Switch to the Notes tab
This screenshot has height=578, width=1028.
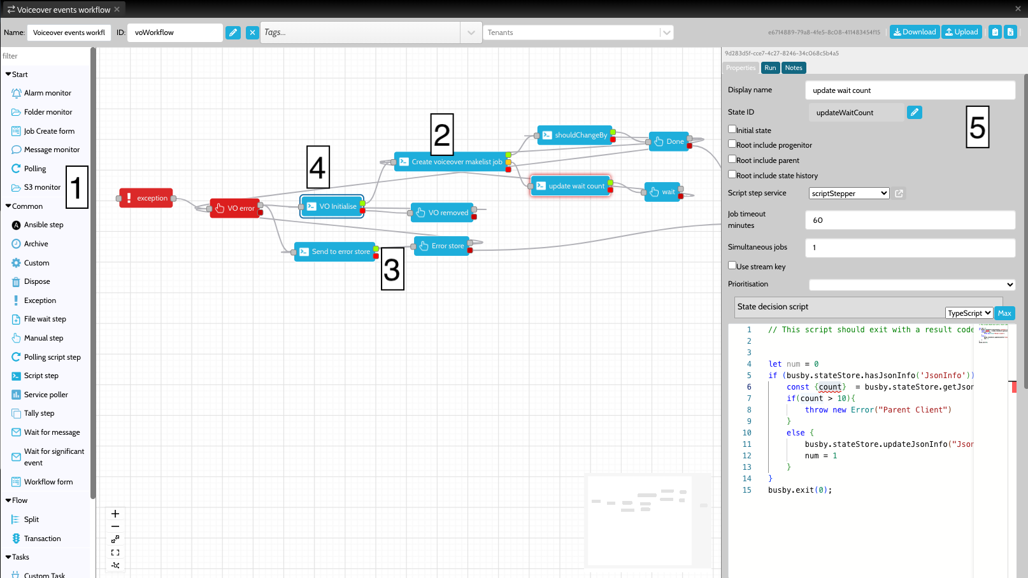tap(794, 68)
